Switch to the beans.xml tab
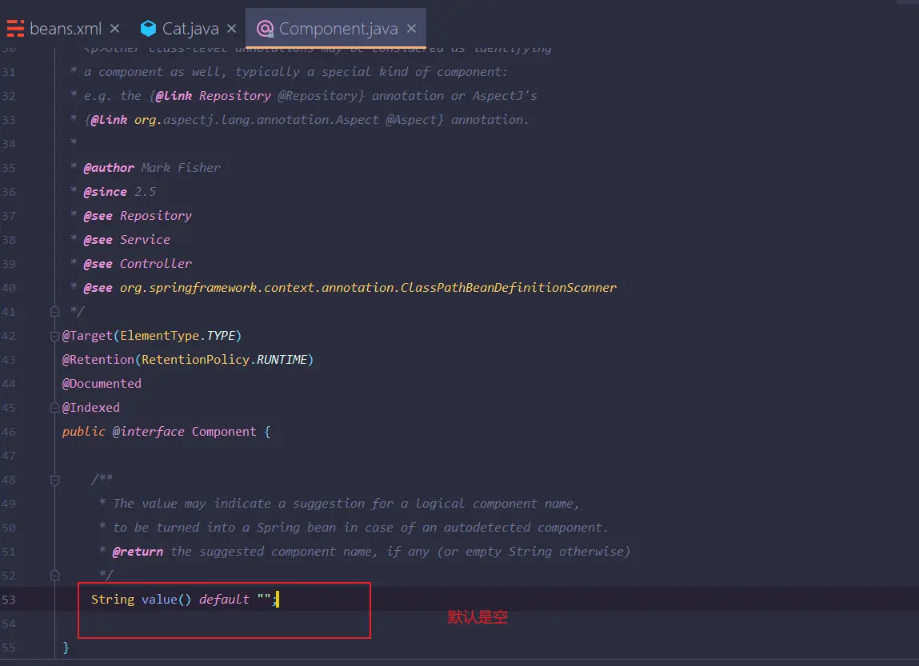Image resolution: width=919 pixels, height=666 pixels. point(65,28)
